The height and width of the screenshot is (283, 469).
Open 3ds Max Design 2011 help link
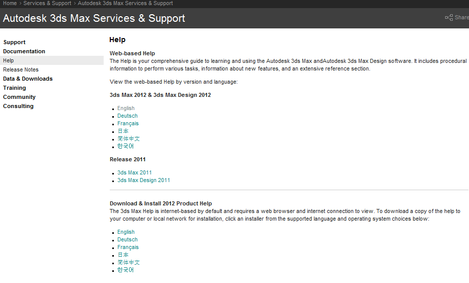144,181
